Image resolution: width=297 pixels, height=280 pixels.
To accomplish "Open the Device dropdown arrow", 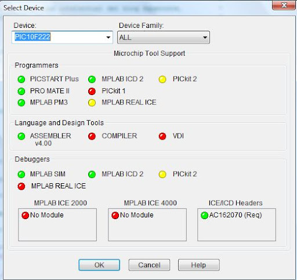I will [108, 37].
